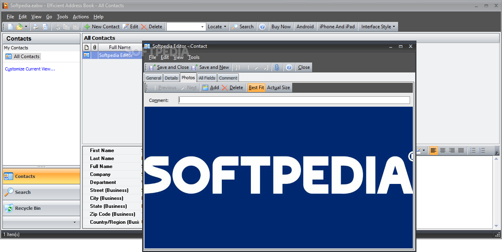Click the Open folder icon in main toolbar
This screenshot has width=502, height=252.
(19, 27)
